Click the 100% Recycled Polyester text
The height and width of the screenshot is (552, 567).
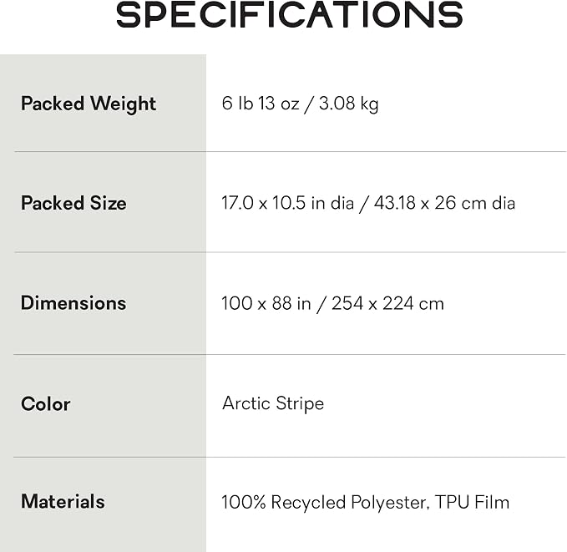325,503
